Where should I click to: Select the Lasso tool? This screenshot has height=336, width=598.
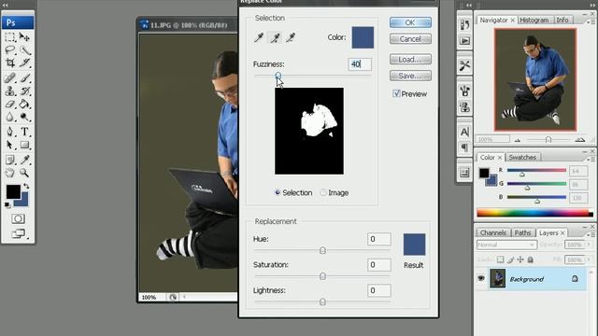click(x=10, y=49)
